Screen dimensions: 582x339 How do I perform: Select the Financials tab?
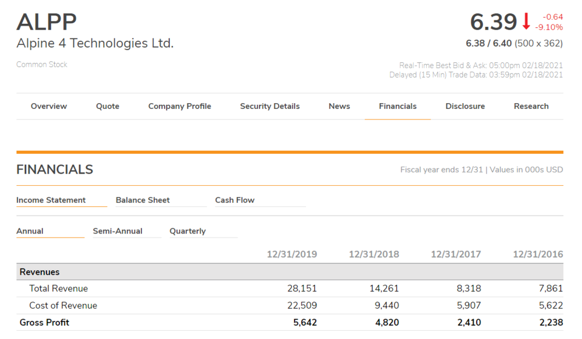pos(398,106)
